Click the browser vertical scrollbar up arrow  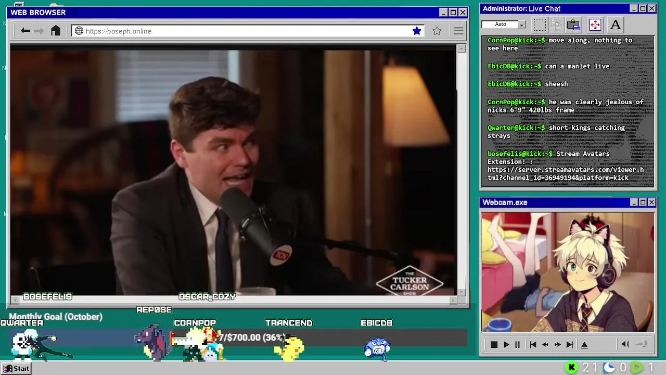click(x=461, y=48)
